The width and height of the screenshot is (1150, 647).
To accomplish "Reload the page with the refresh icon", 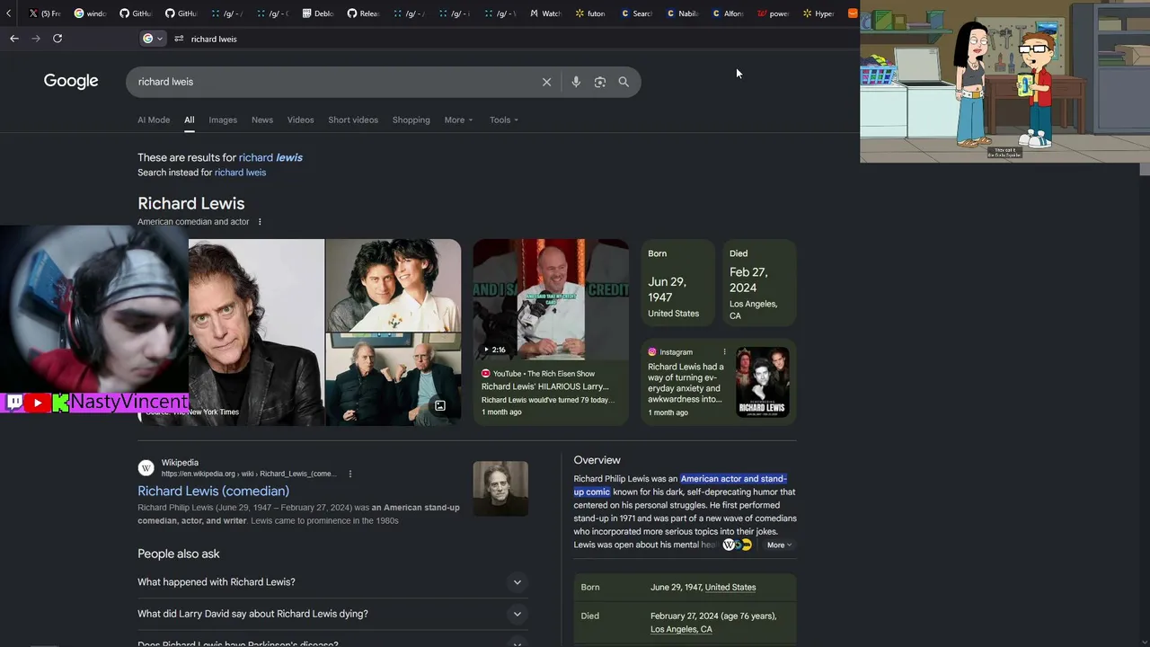I will pos(57,39).
